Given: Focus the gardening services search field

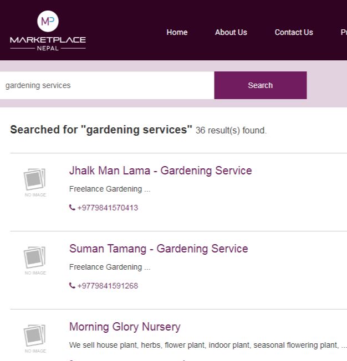Looking at the screenshot, I should (107, 85).
